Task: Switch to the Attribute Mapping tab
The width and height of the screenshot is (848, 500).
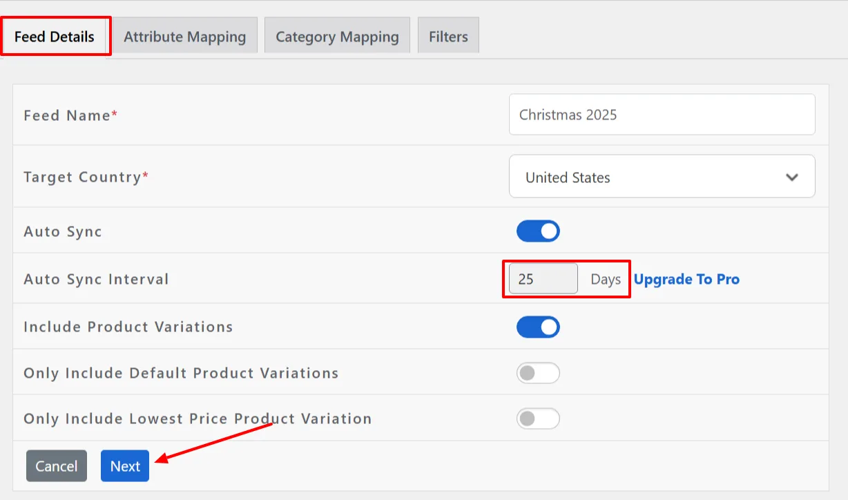Action: tap(184, 36)
